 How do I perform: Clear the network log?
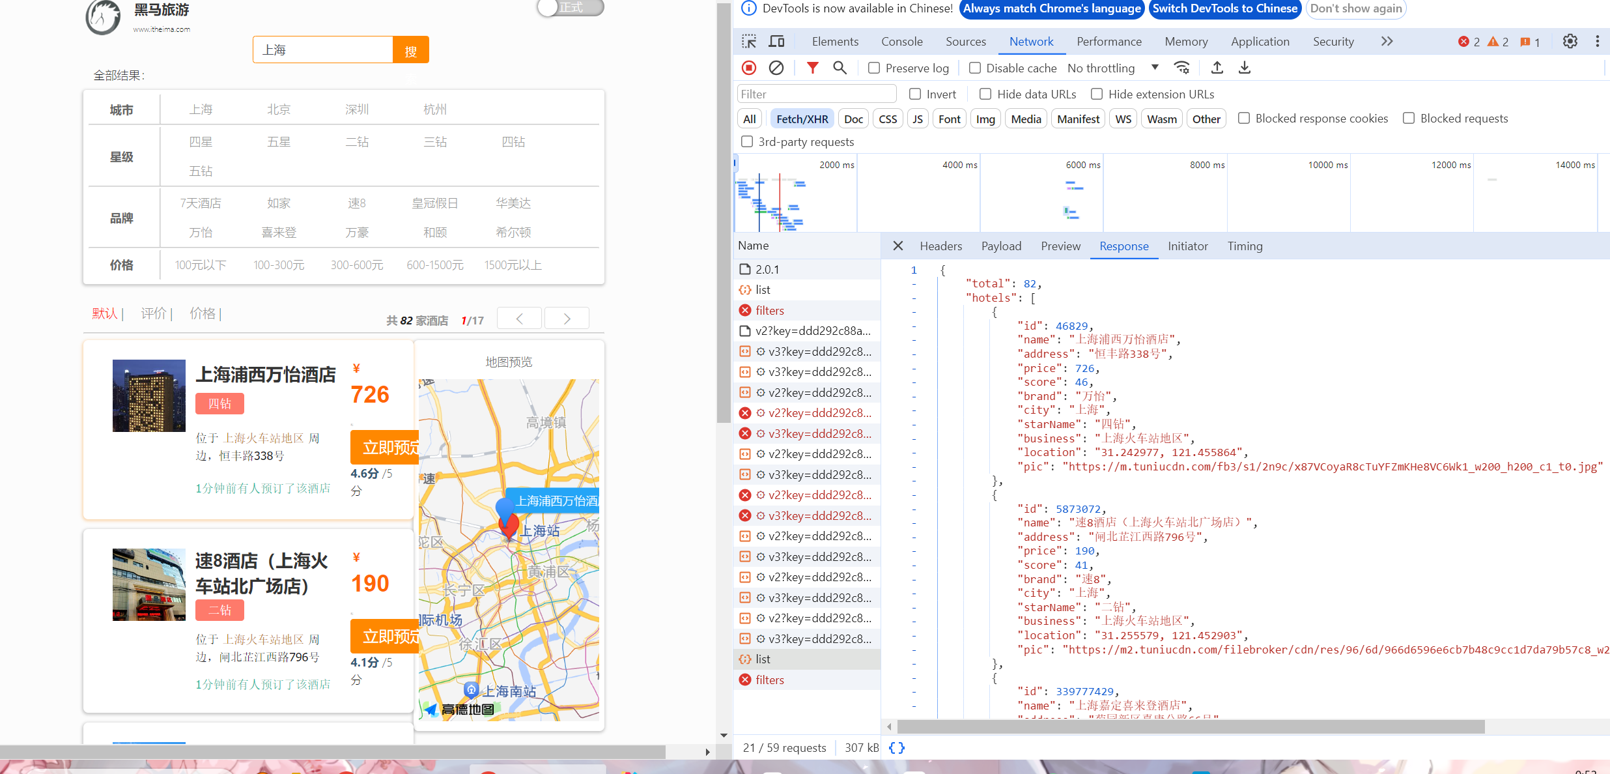pos(776,68)
